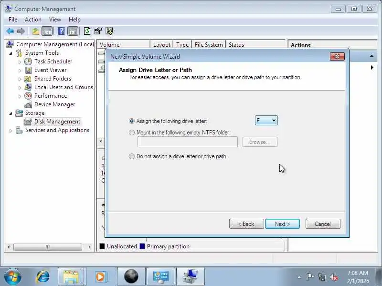Click the network tray icon
This screenshot has height=286, width=382.
[322, 277]
